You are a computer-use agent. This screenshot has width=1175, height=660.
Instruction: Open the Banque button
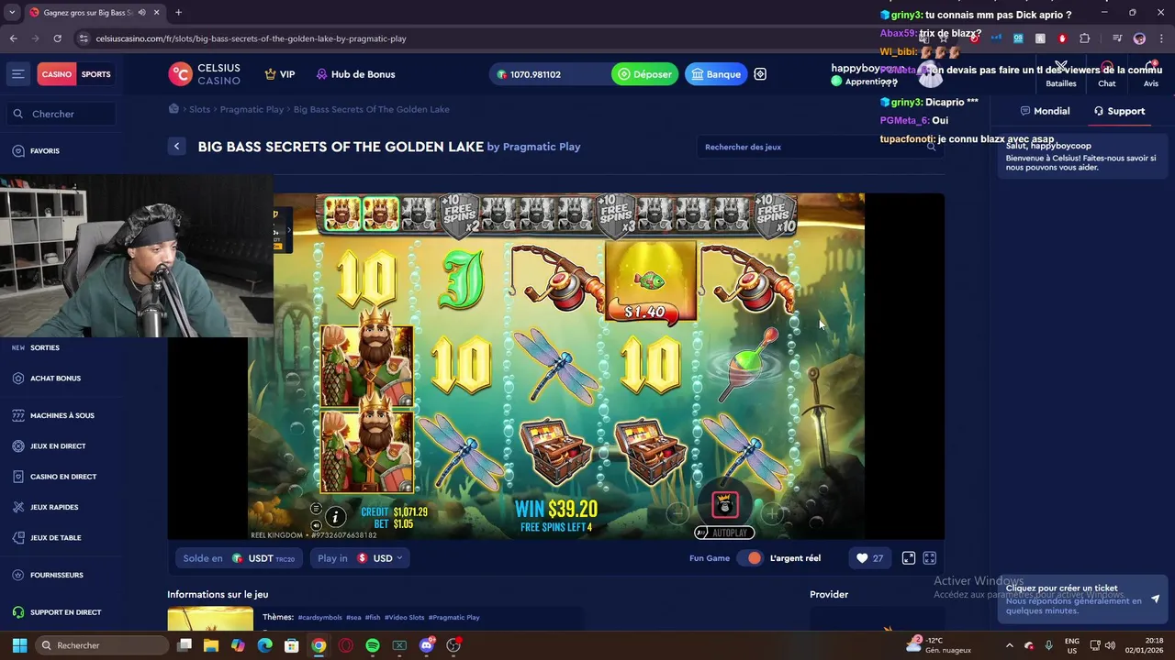[x=716, y=74]
